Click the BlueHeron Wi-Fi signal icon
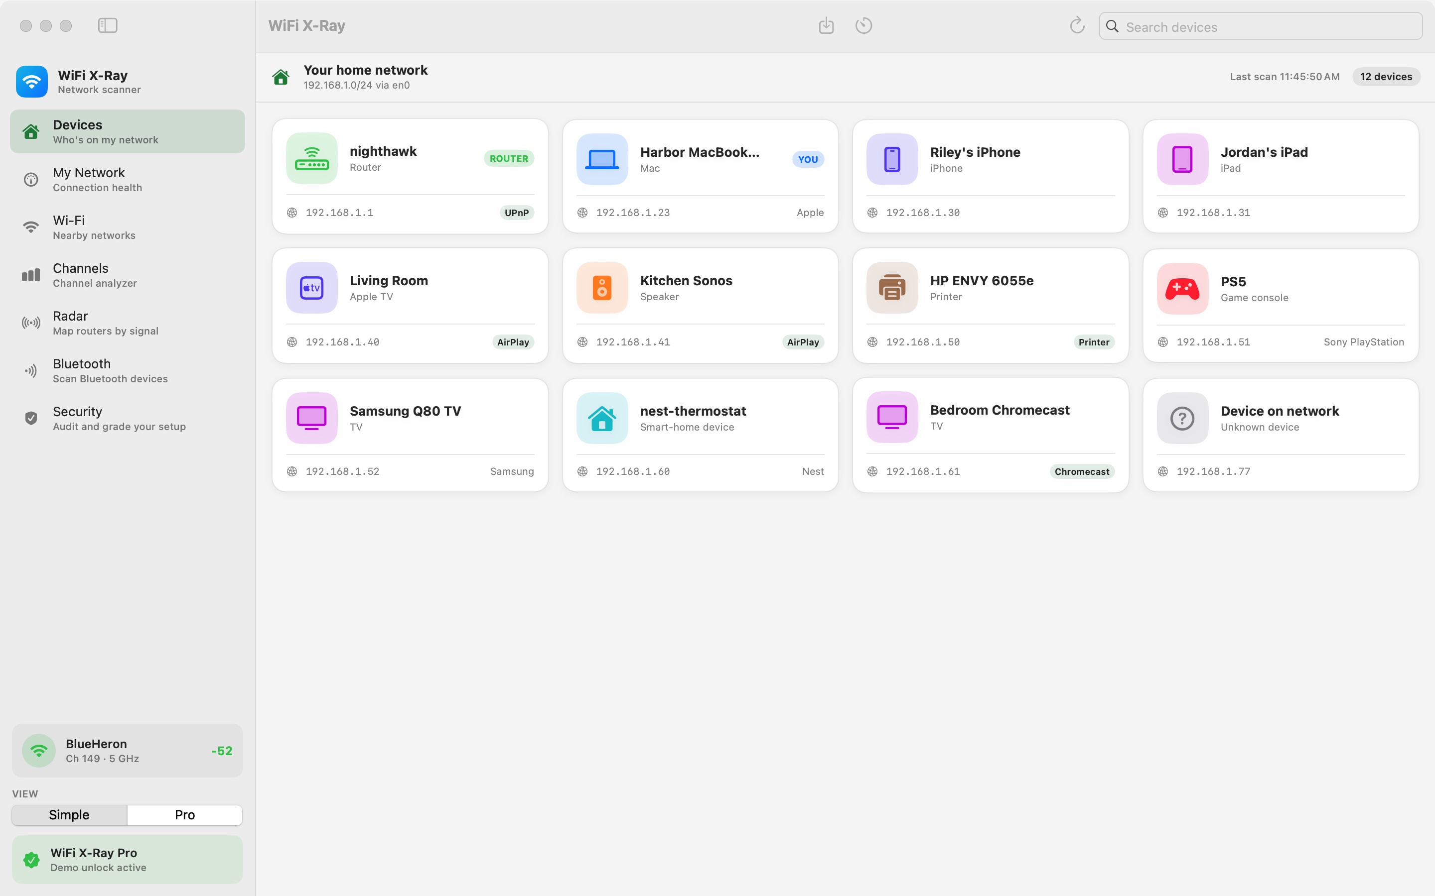 click(x=39, y=751)
